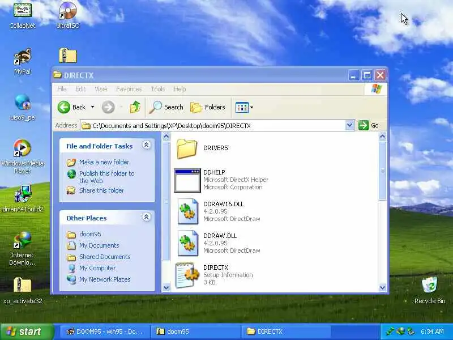
Task: Open the Favorites menu
Action: [129, 89]
